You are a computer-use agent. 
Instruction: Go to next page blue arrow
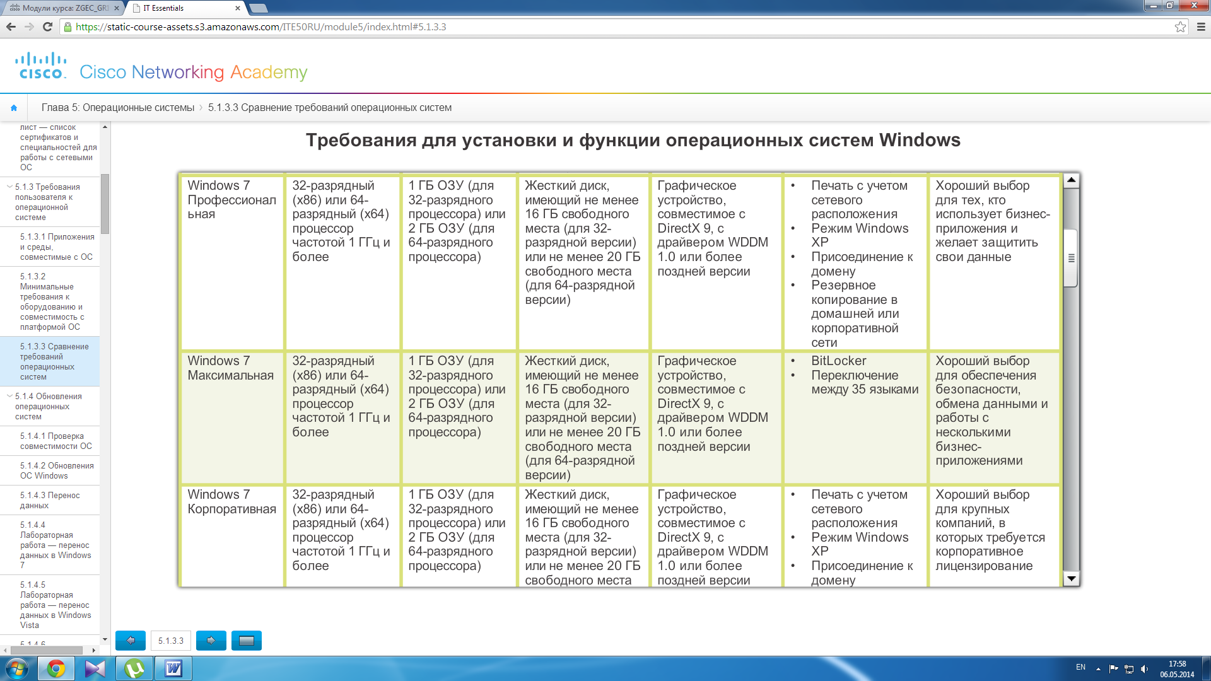click(211, 641)
